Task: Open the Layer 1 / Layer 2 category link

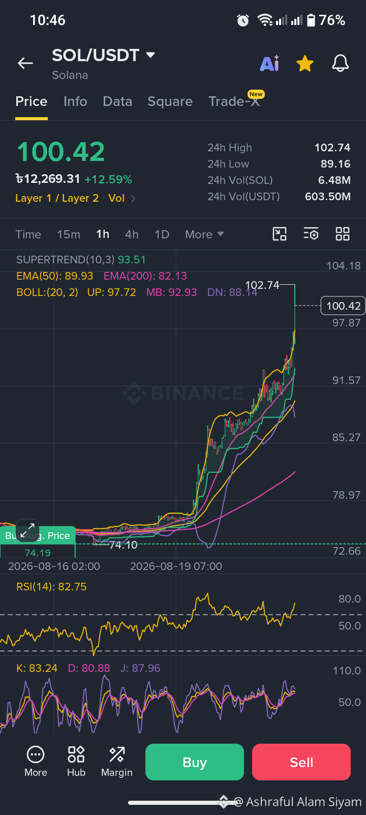Action: (57, 198)
